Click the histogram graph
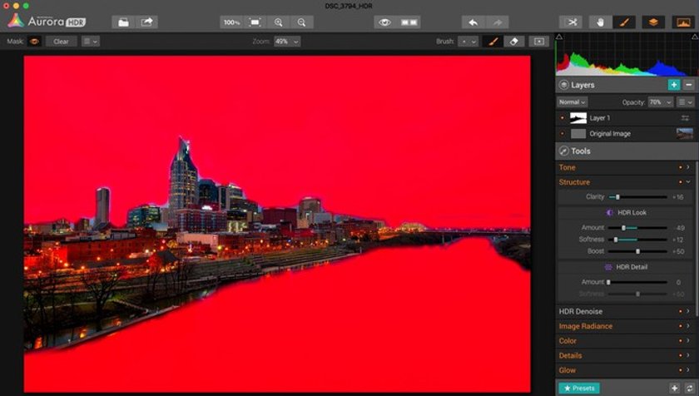The image size is (699, 396). tap(627, 55)
